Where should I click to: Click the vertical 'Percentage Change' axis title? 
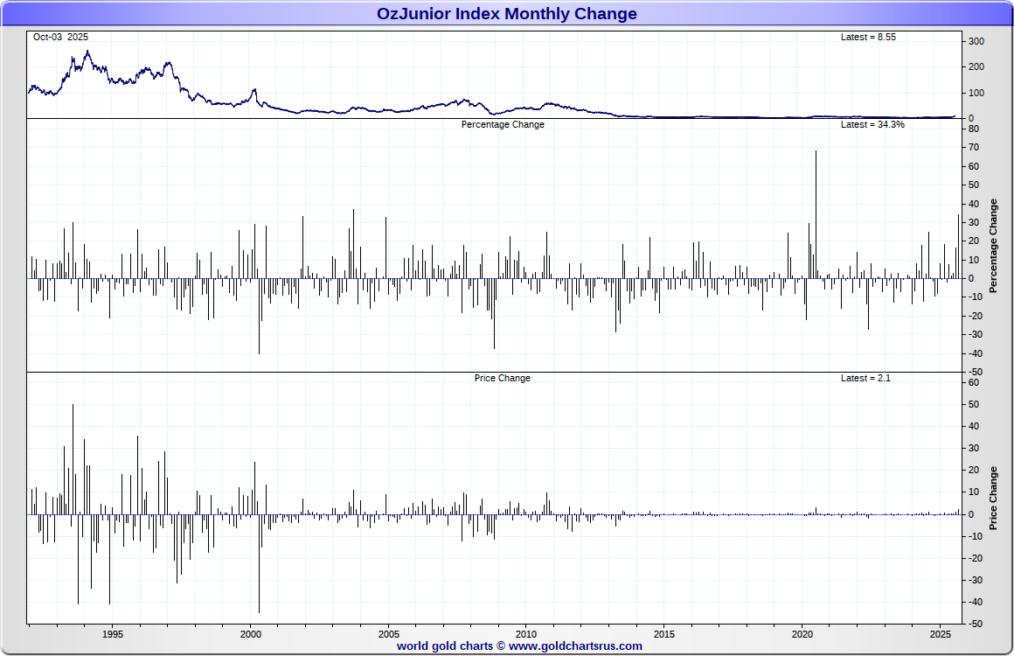(993, 246)
